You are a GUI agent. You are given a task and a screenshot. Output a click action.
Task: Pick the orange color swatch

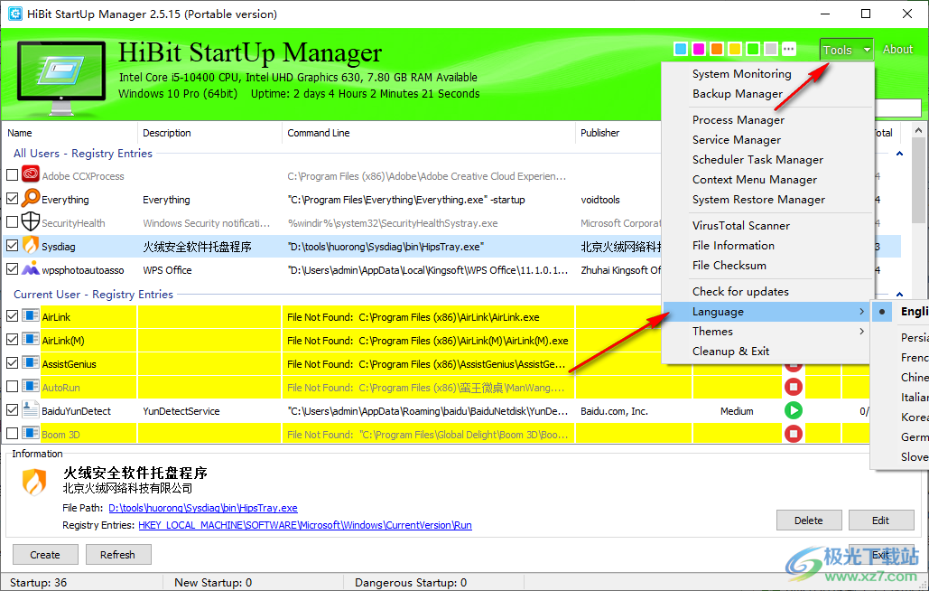(717, 49)
